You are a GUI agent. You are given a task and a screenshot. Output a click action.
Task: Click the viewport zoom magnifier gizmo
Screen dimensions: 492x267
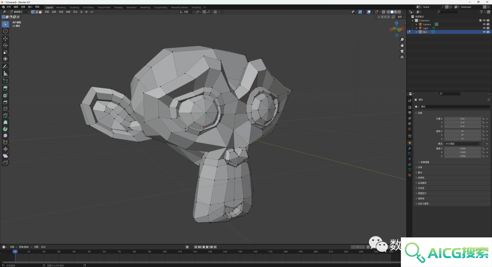click(402, 40)
